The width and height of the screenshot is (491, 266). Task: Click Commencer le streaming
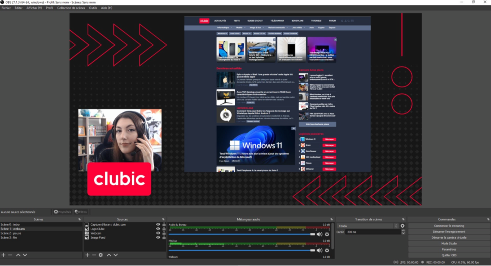(x=449, y=226)
